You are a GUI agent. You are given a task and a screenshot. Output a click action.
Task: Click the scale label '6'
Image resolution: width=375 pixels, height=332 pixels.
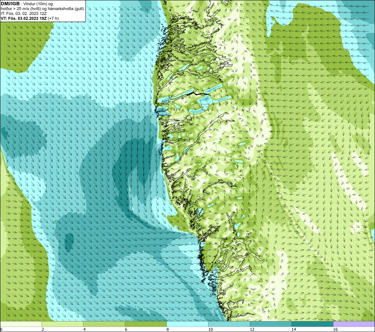tap(126, 329)
